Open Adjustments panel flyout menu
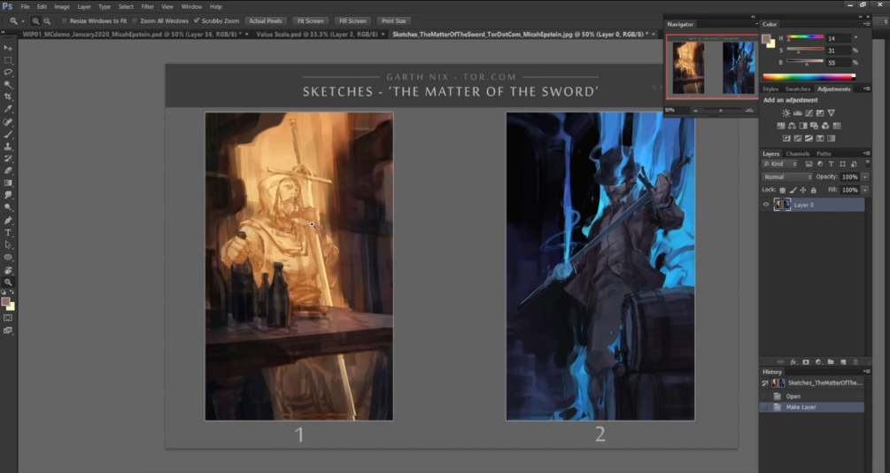This screenshot has width=890, height=473. pyautogui.click(x=866, y=89)
